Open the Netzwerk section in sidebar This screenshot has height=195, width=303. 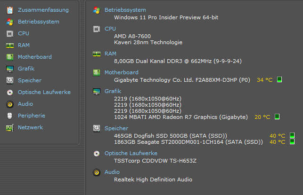click(x=30, y=127)
